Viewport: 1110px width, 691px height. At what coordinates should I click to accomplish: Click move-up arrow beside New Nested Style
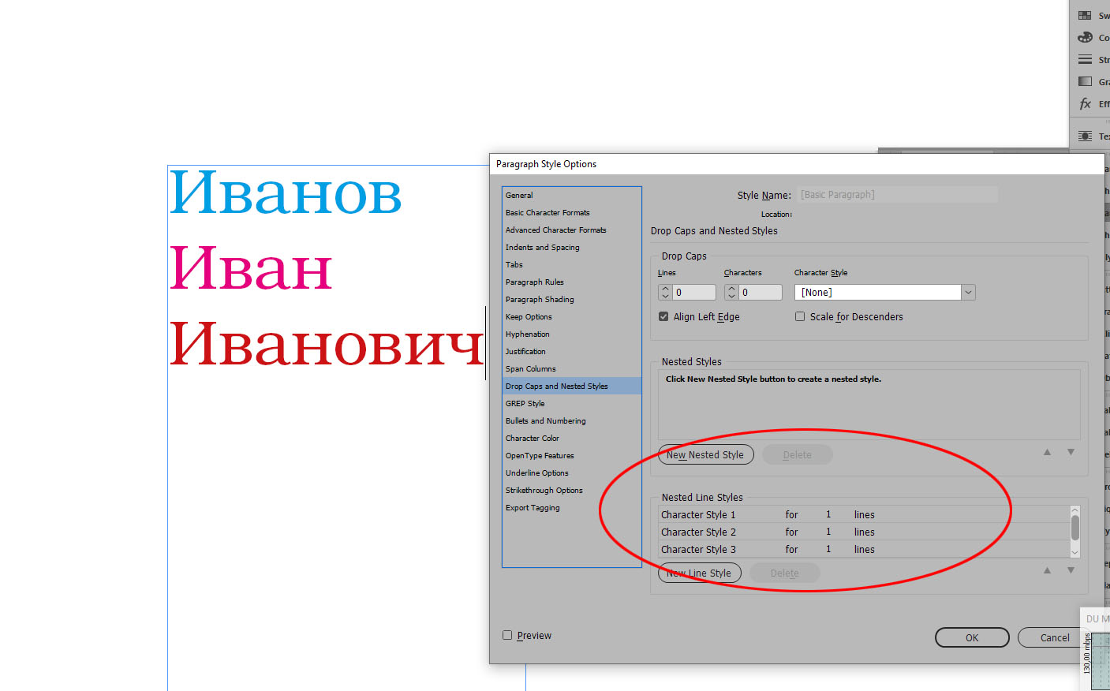[1047, 452]
